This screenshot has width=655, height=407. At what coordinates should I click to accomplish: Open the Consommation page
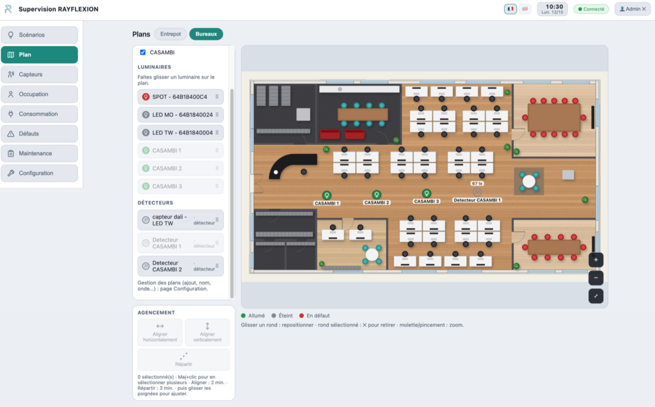39,114
